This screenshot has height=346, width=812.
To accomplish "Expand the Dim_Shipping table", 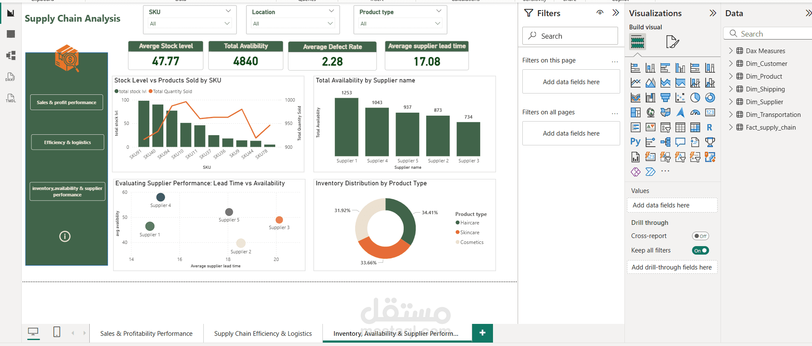I will click(x=731, y=89).
